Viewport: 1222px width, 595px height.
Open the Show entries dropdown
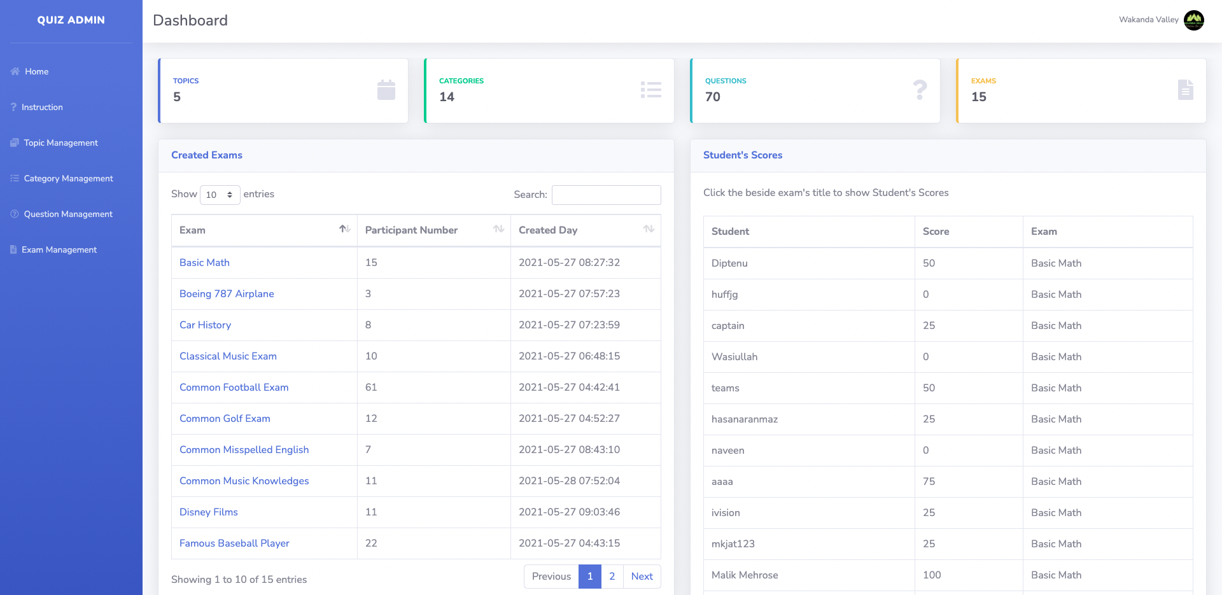220,195
